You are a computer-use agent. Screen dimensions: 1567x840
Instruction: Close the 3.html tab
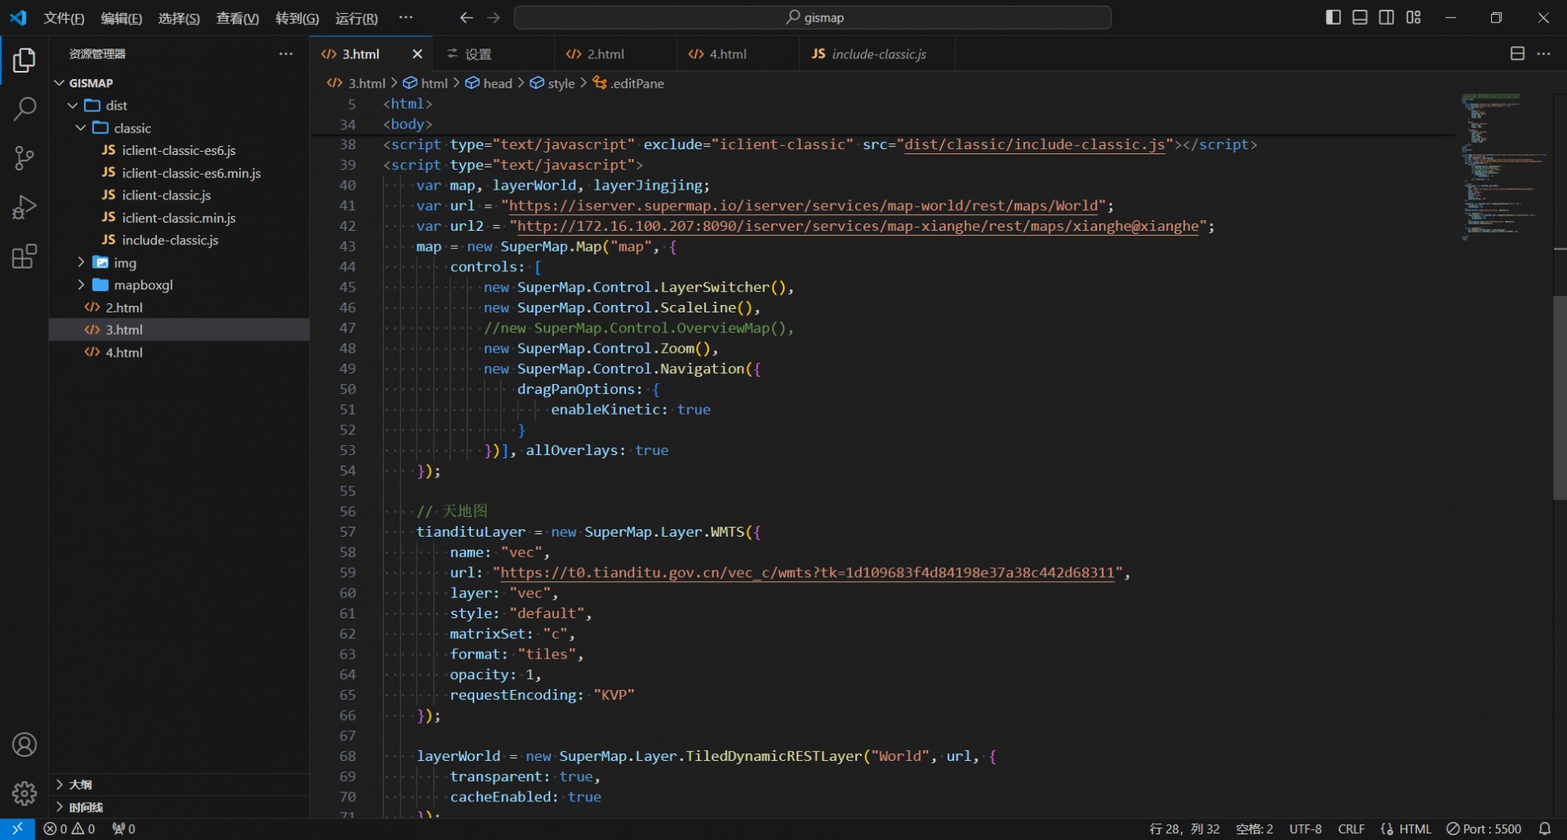417,54
